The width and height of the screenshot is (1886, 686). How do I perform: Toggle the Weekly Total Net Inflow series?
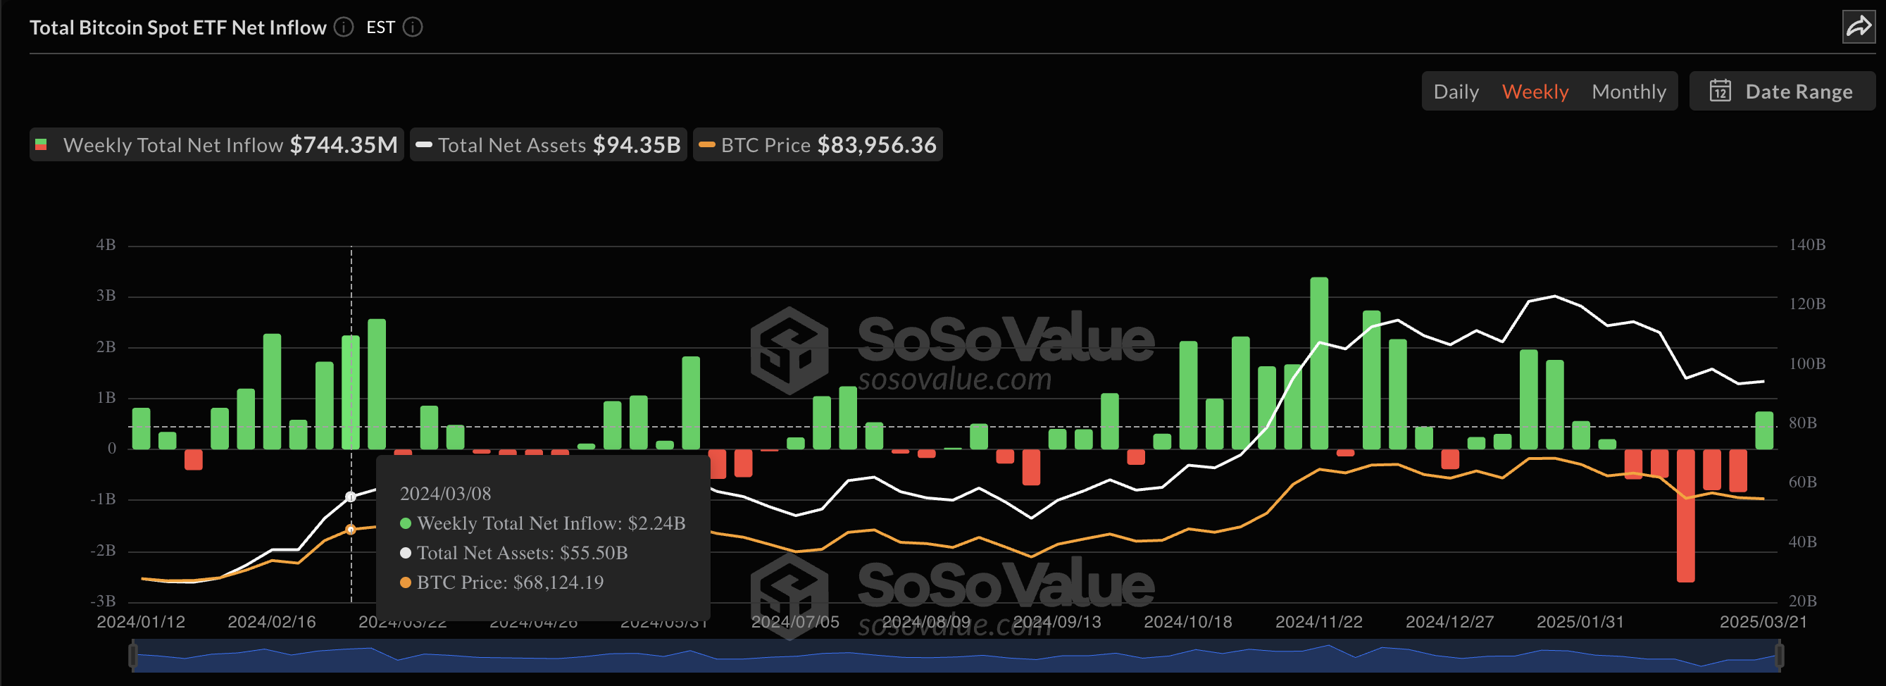tap(216, 144)
